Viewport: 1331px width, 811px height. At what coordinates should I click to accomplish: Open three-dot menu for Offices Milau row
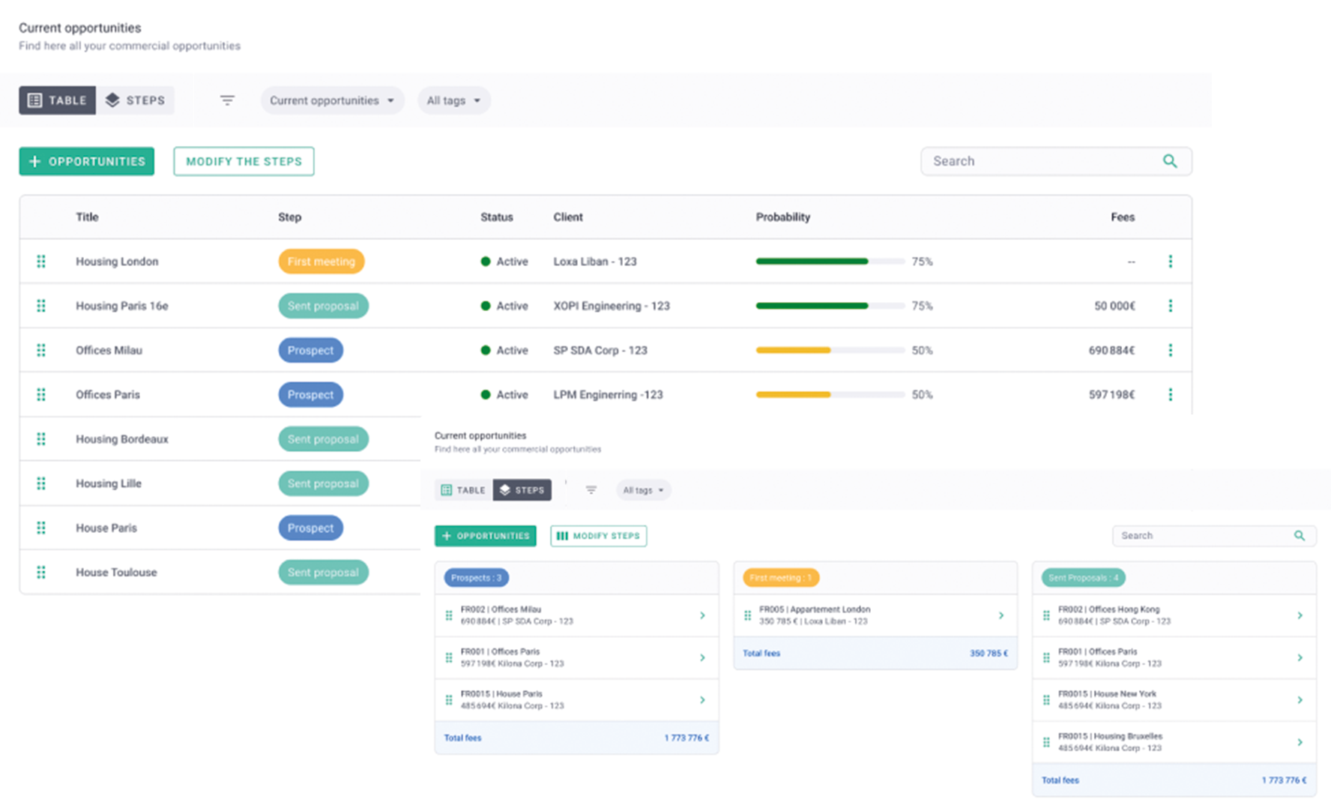[x=1170, y=350]
